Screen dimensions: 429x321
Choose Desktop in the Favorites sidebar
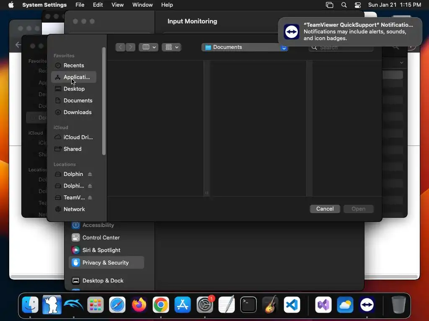click(73, 89)
